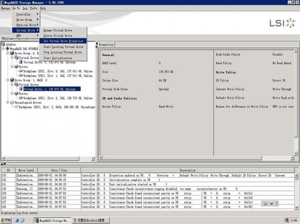Choose Set Virtual Drive Properties menu entry

63,41
